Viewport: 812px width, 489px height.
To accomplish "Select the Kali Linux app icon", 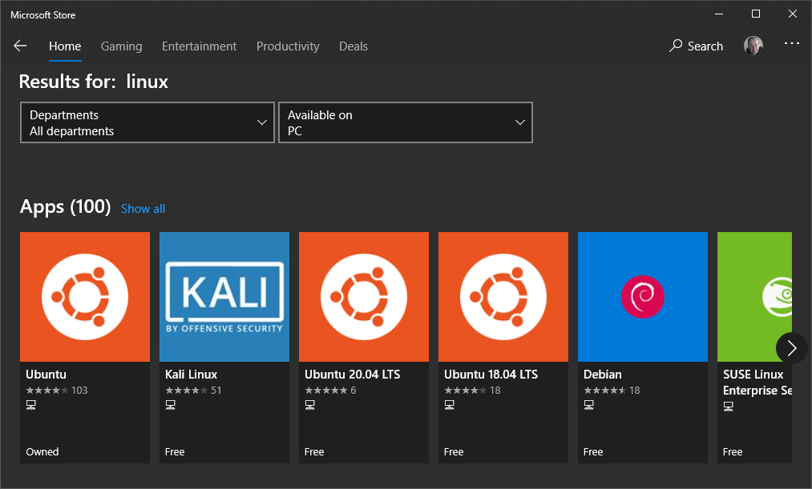I will tap(224, 296).
